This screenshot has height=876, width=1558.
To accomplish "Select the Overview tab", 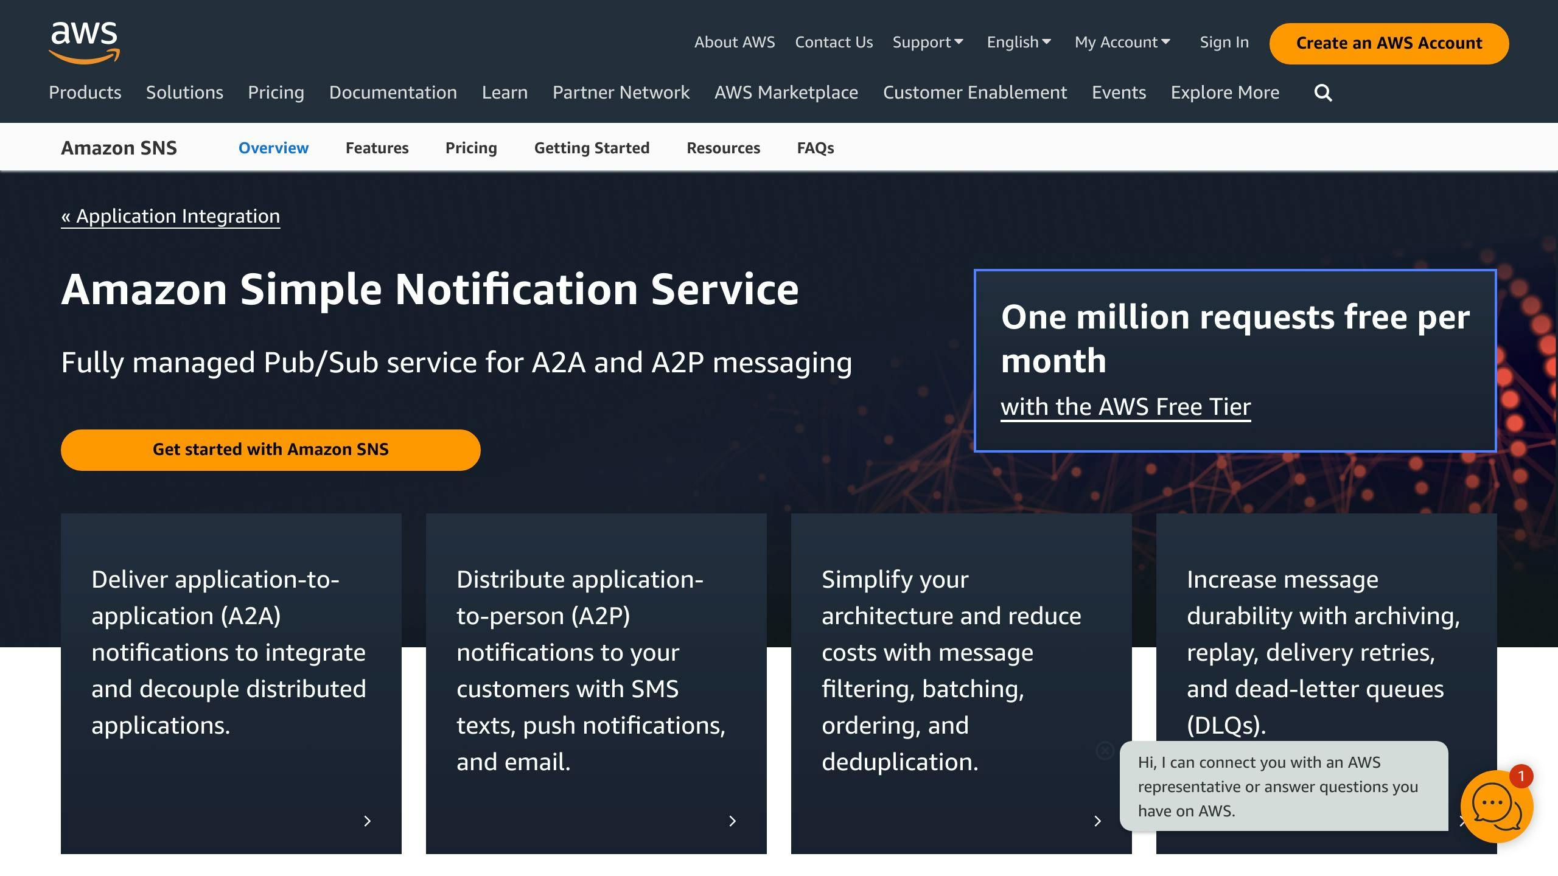I will click(273, 148).
